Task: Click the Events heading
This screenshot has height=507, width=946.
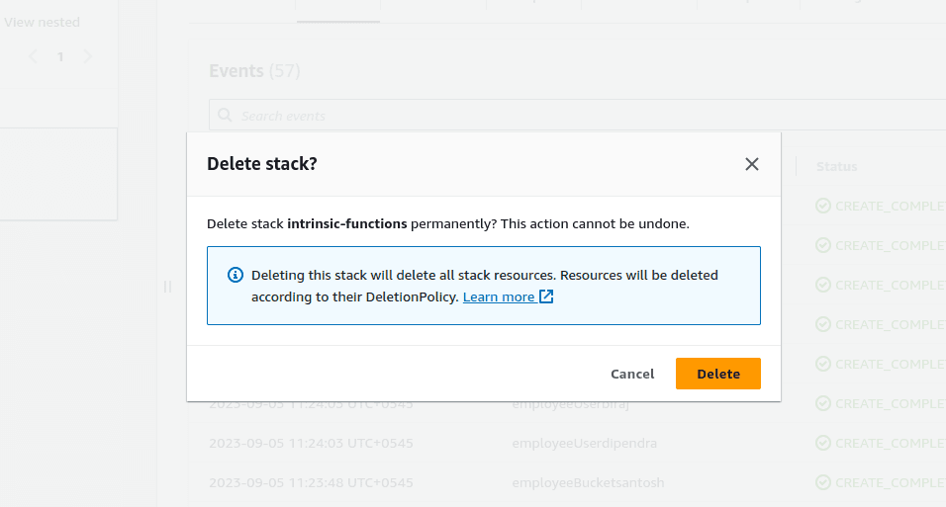Action: tap(236, 71)
